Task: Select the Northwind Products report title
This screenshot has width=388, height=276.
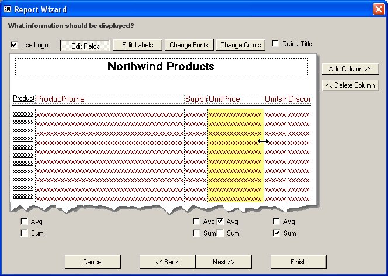Action: [161, 67]
